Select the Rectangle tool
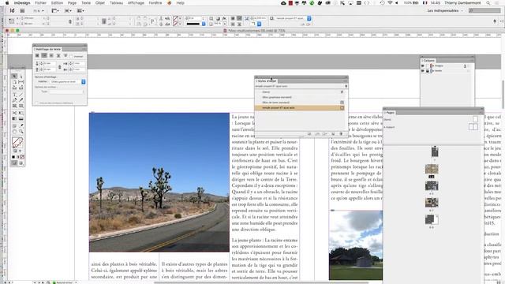Viewport: 505px width, 284px height. pyautogui.click(x=21, y=106)
